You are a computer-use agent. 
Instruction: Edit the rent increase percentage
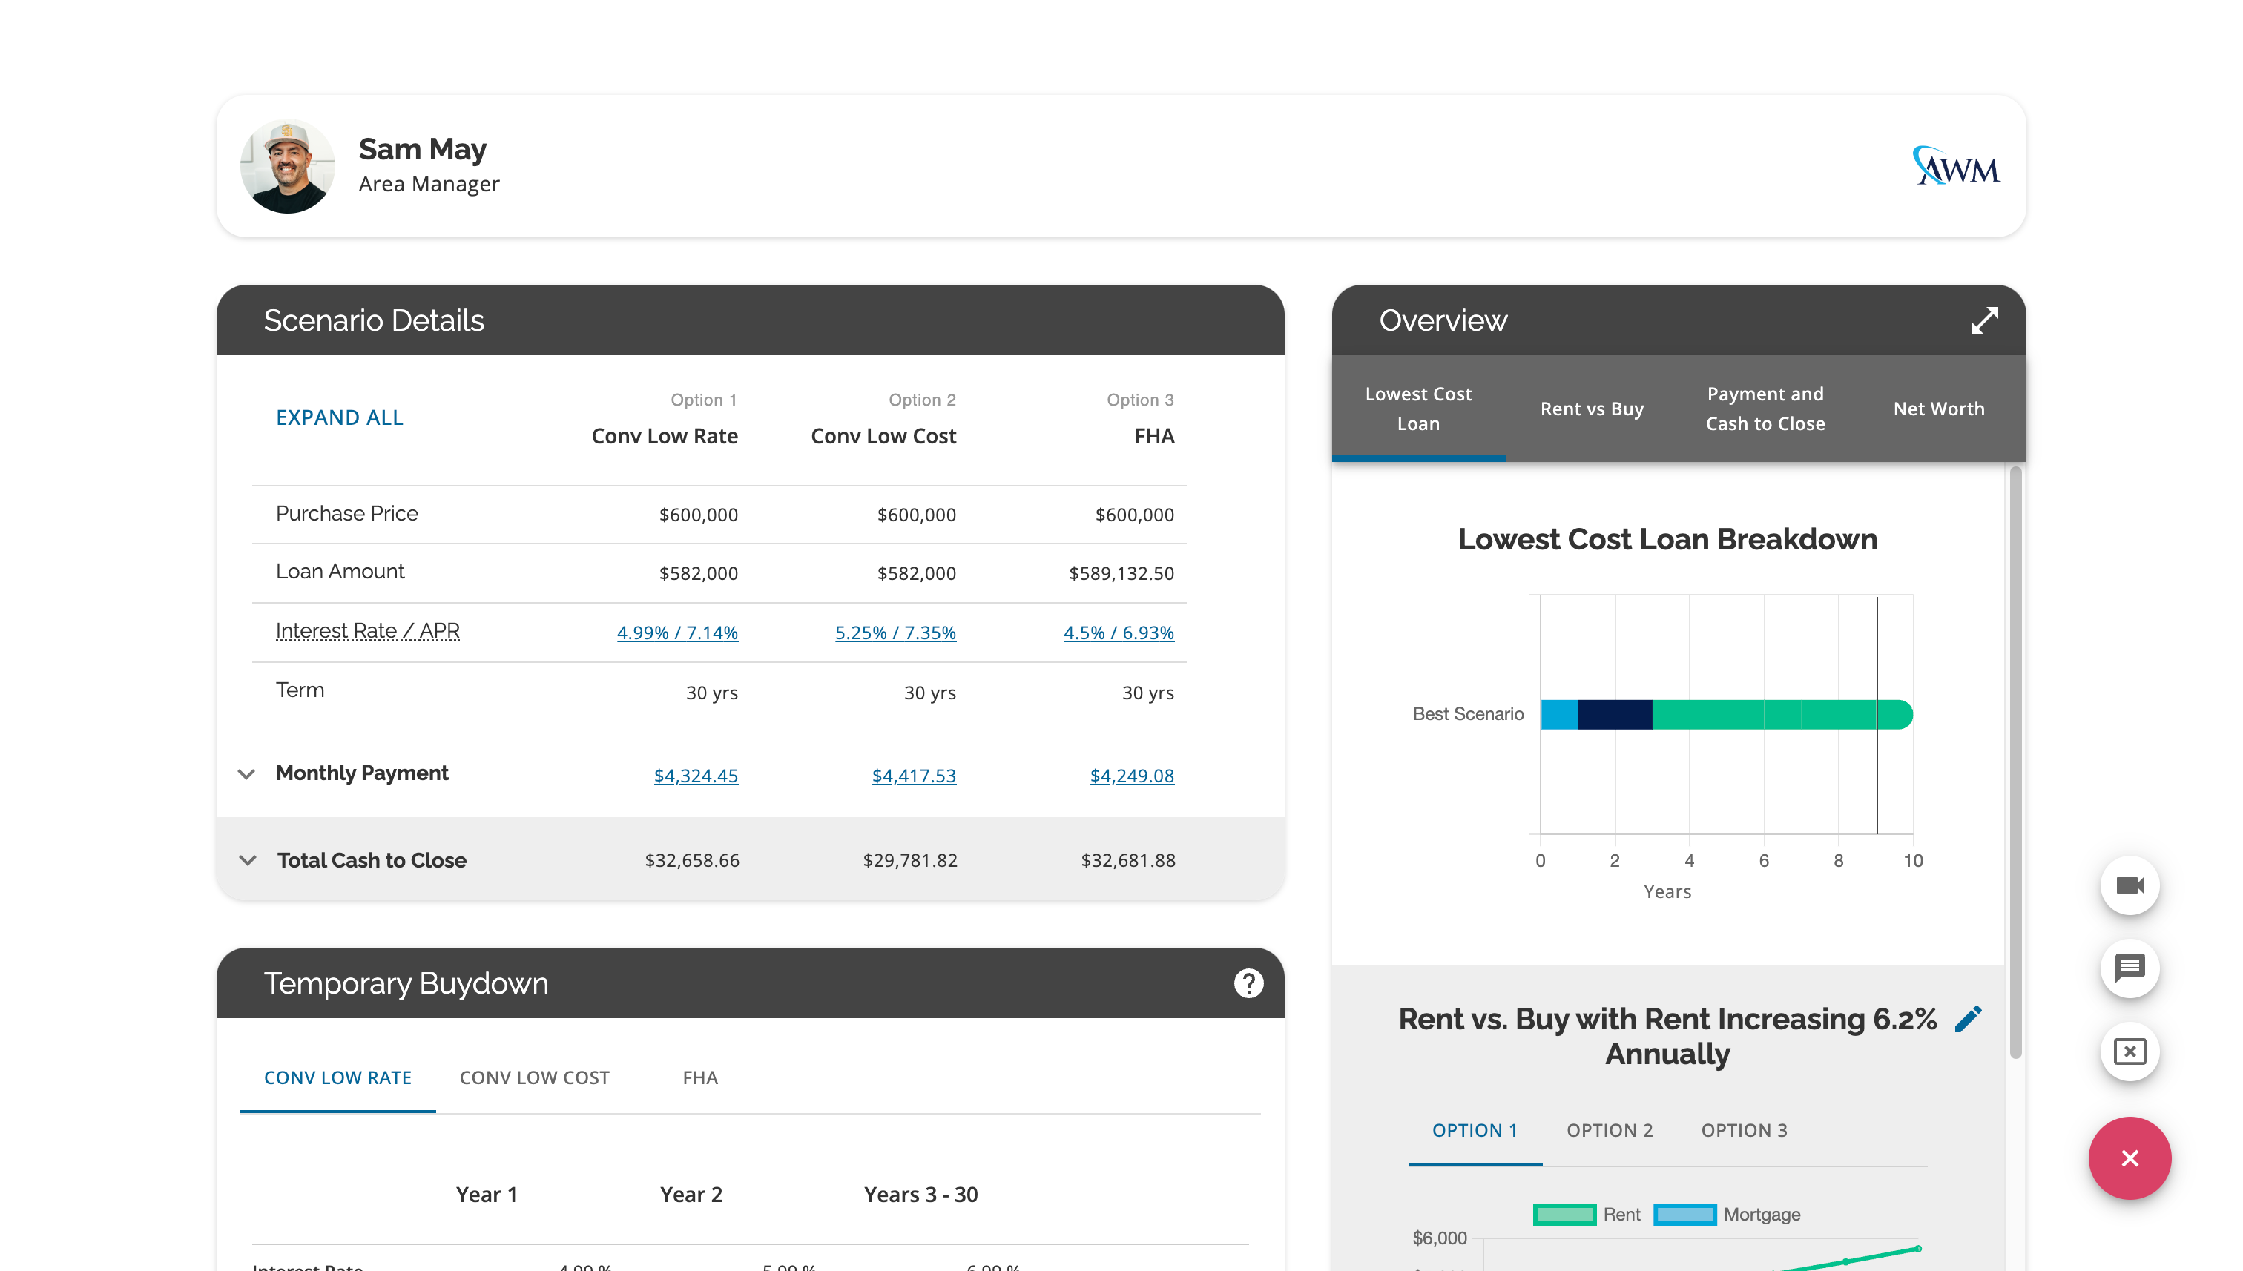(1968, 1019)
